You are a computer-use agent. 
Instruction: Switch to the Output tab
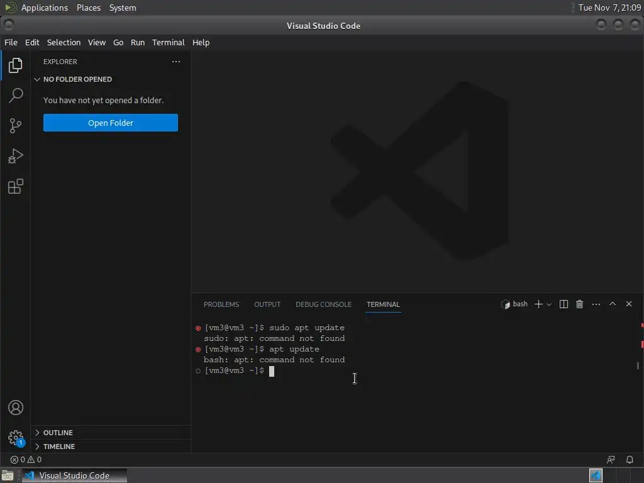click(x=267, y=304)
